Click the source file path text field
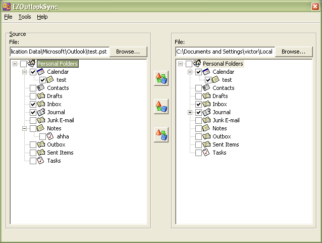Viewport: 322px width, 243px height. pyautogui.click(x=60, y=52)
